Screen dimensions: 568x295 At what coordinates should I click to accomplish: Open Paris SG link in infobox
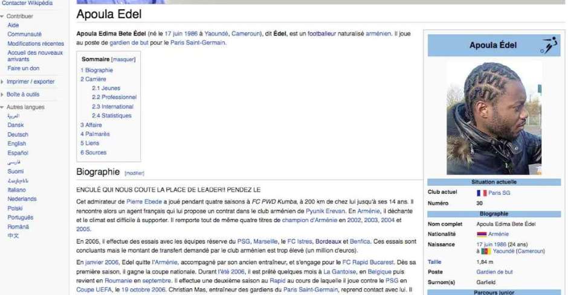[499, 193]
